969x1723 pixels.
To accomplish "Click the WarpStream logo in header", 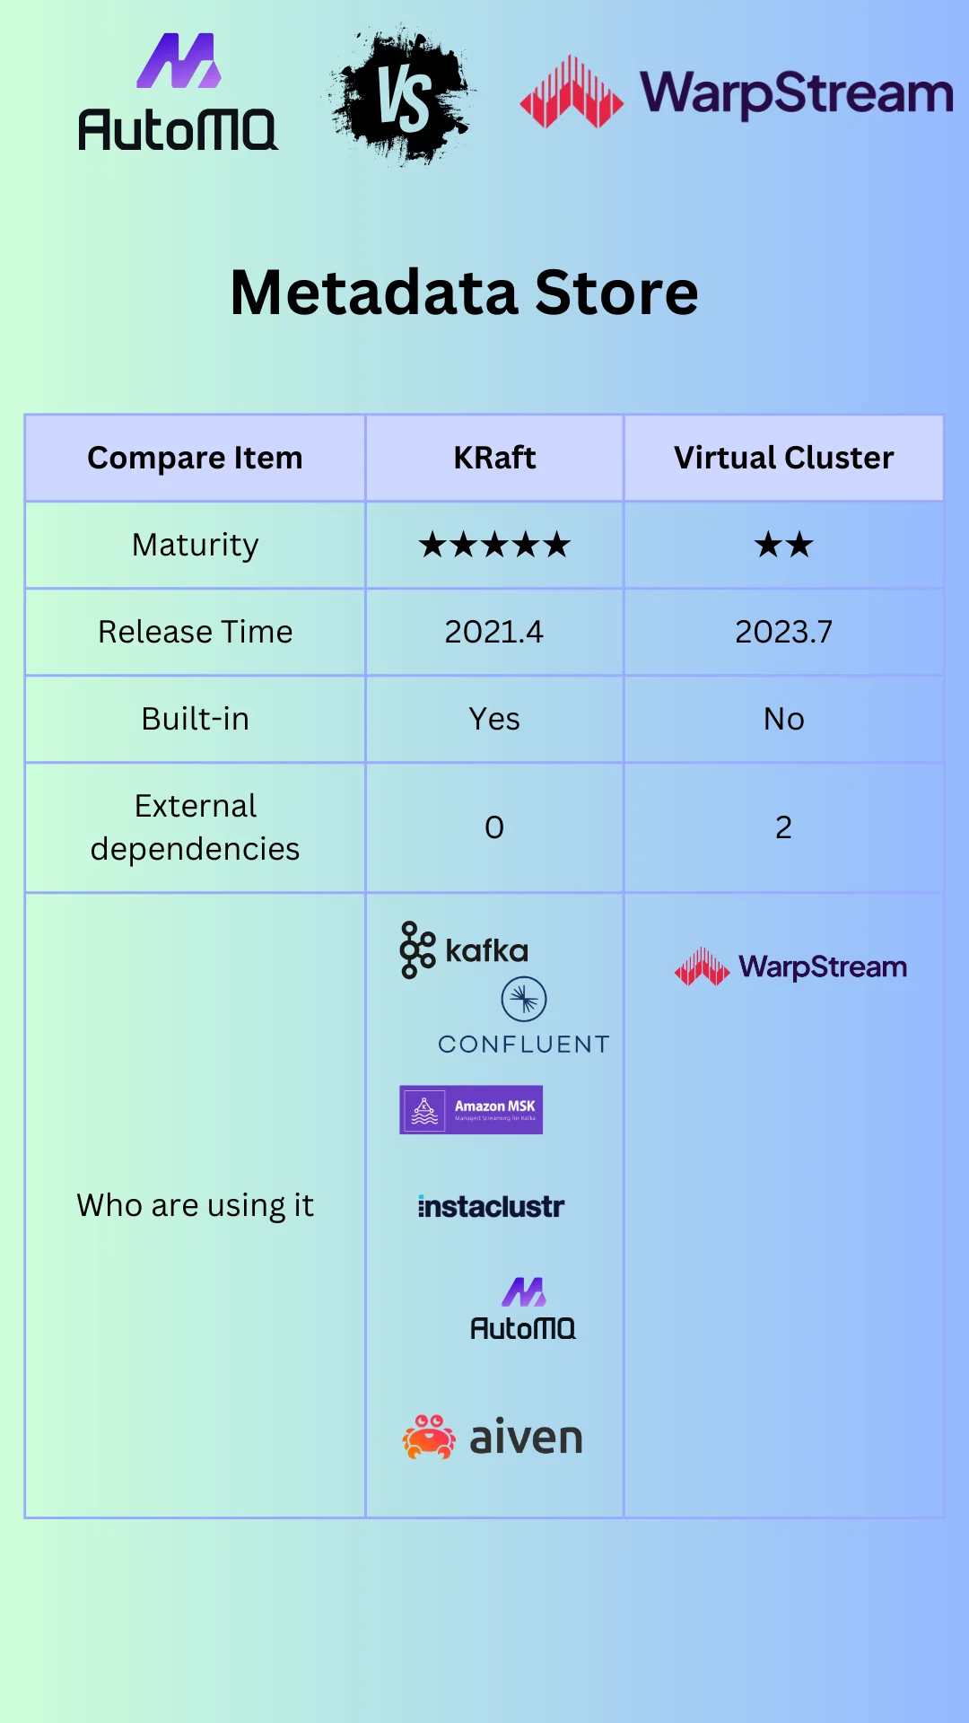I will tap(737, 93).
